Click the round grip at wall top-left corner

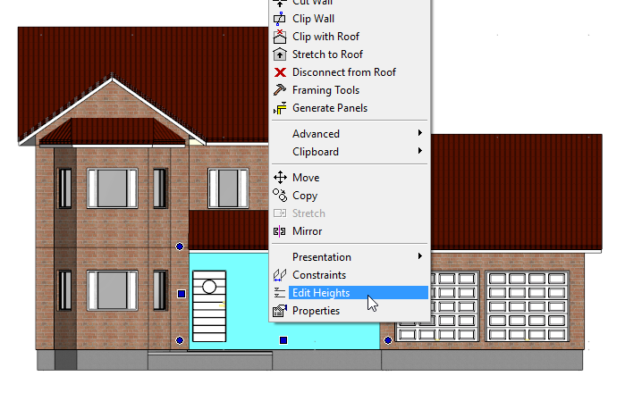point(180,247)
